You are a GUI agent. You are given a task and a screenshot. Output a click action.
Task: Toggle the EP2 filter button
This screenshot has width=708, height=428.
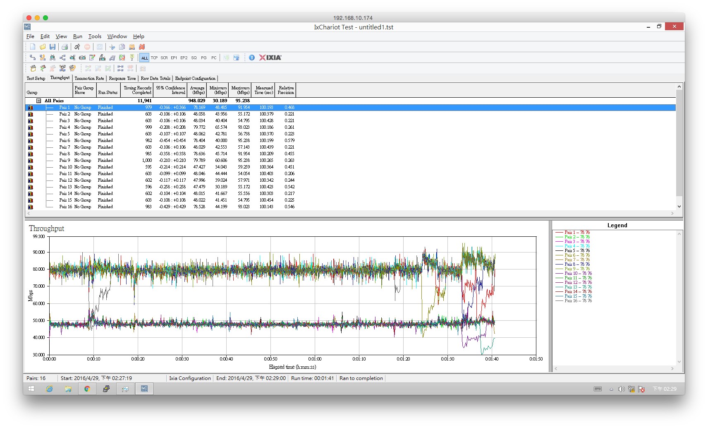[184, 58]
